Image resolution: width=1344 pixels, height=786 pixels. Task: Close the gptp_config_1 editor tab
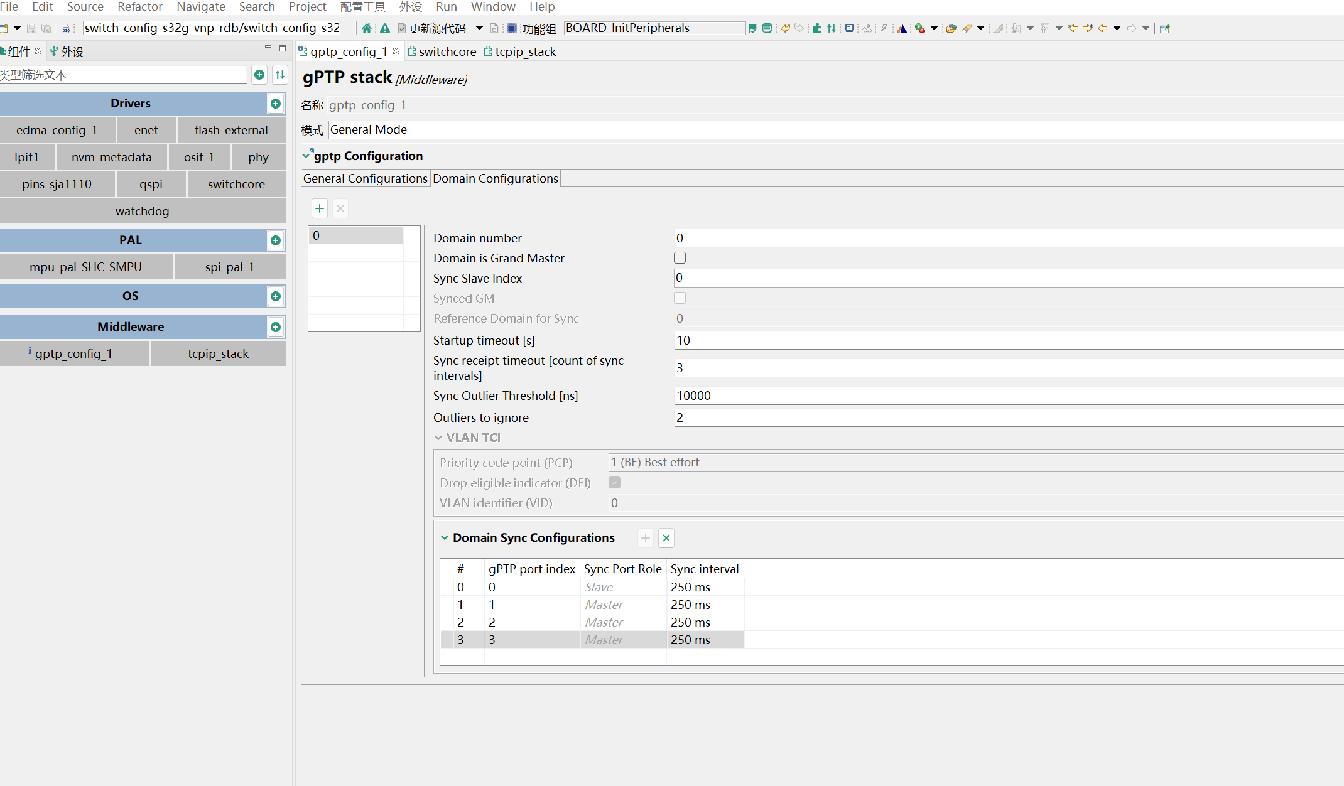pos(396,51)
